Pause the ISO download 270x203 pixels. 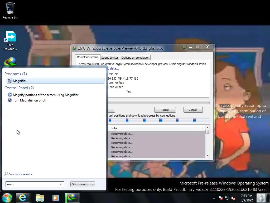click(165, 110)
